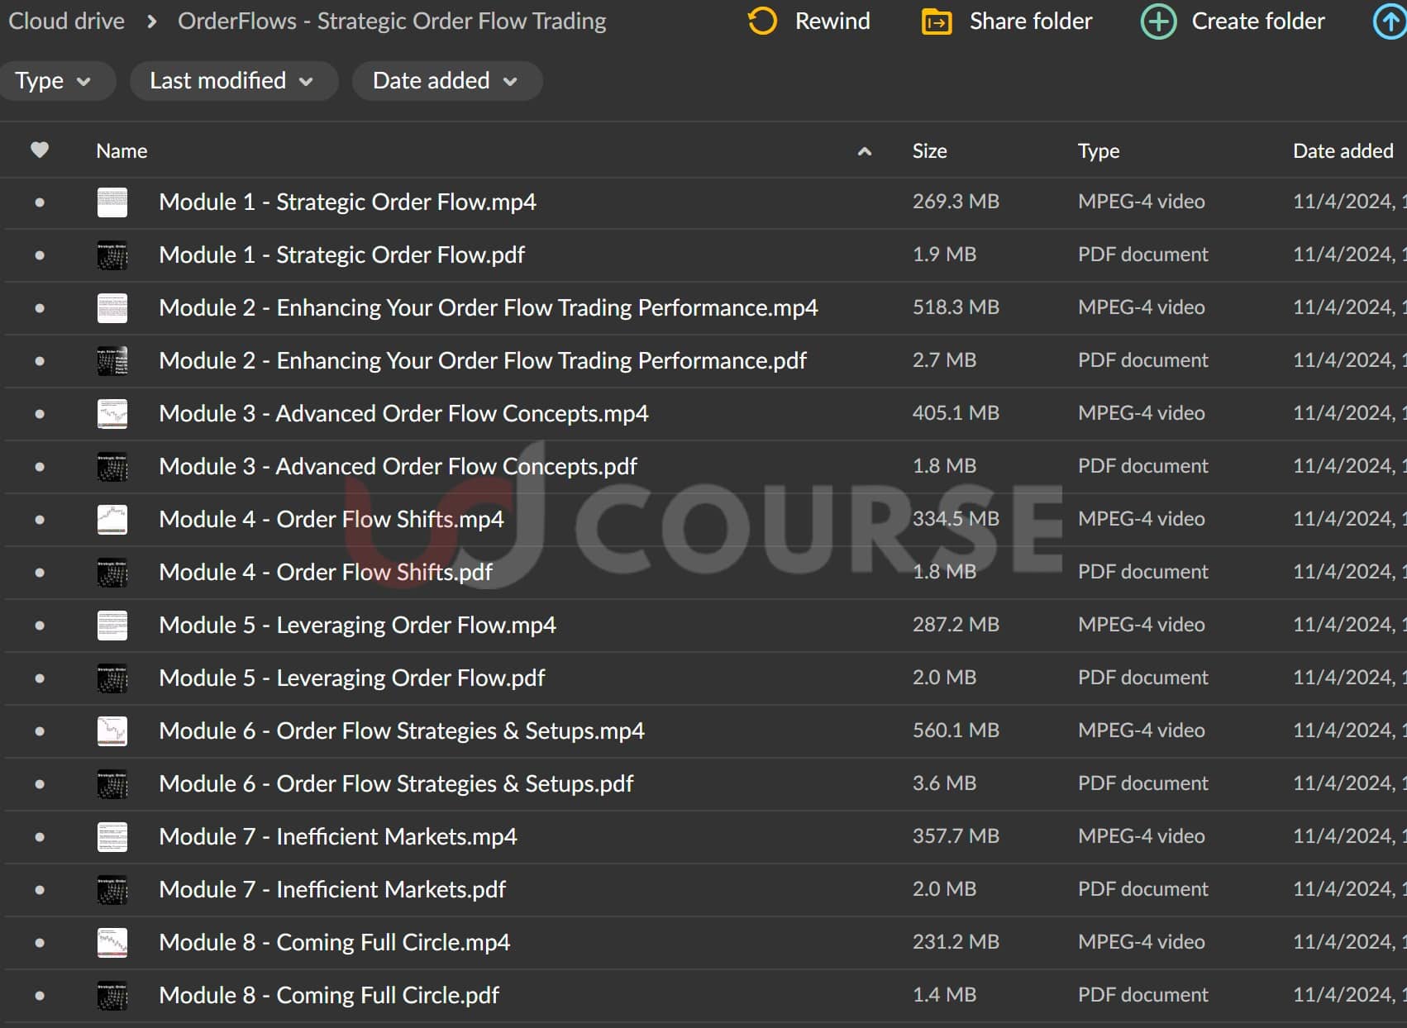The width and height of the screenshot is (1407, 1028).
Task: Toggle favorite dot for Module 2 mp4
Action: [40, 308]
